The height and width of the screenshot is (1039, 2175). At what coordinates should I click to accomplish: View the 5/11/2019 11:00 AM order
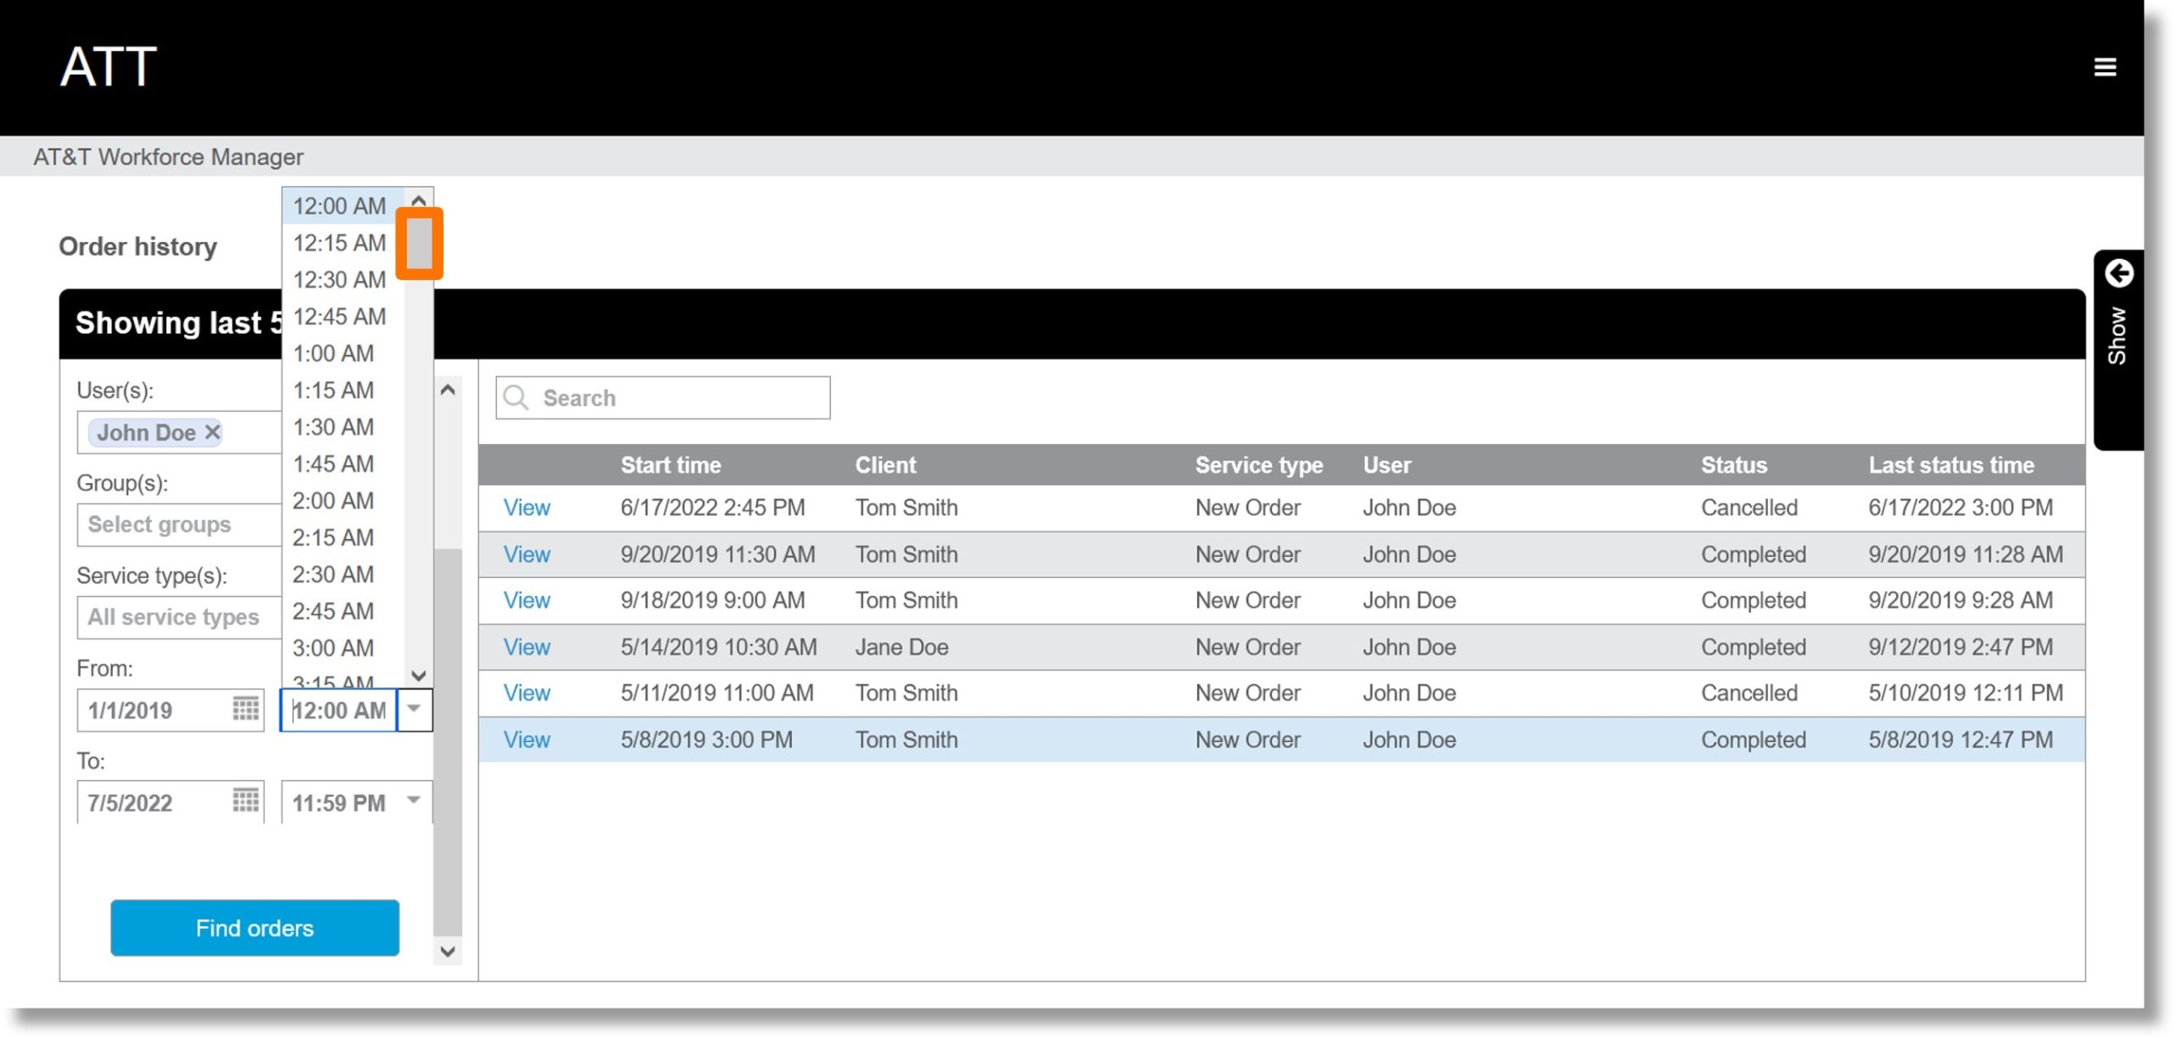pyautogui.click(x=527, y=693)
